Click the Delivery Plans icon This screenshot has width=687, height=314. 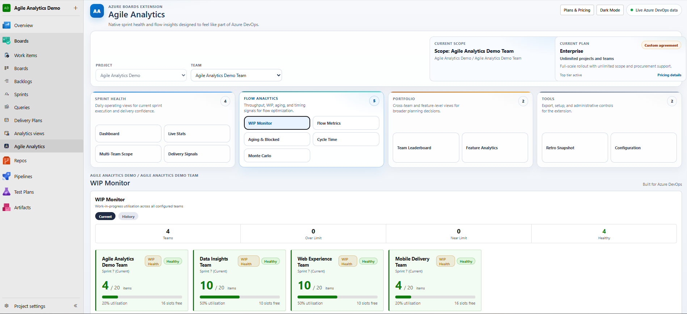7,120
